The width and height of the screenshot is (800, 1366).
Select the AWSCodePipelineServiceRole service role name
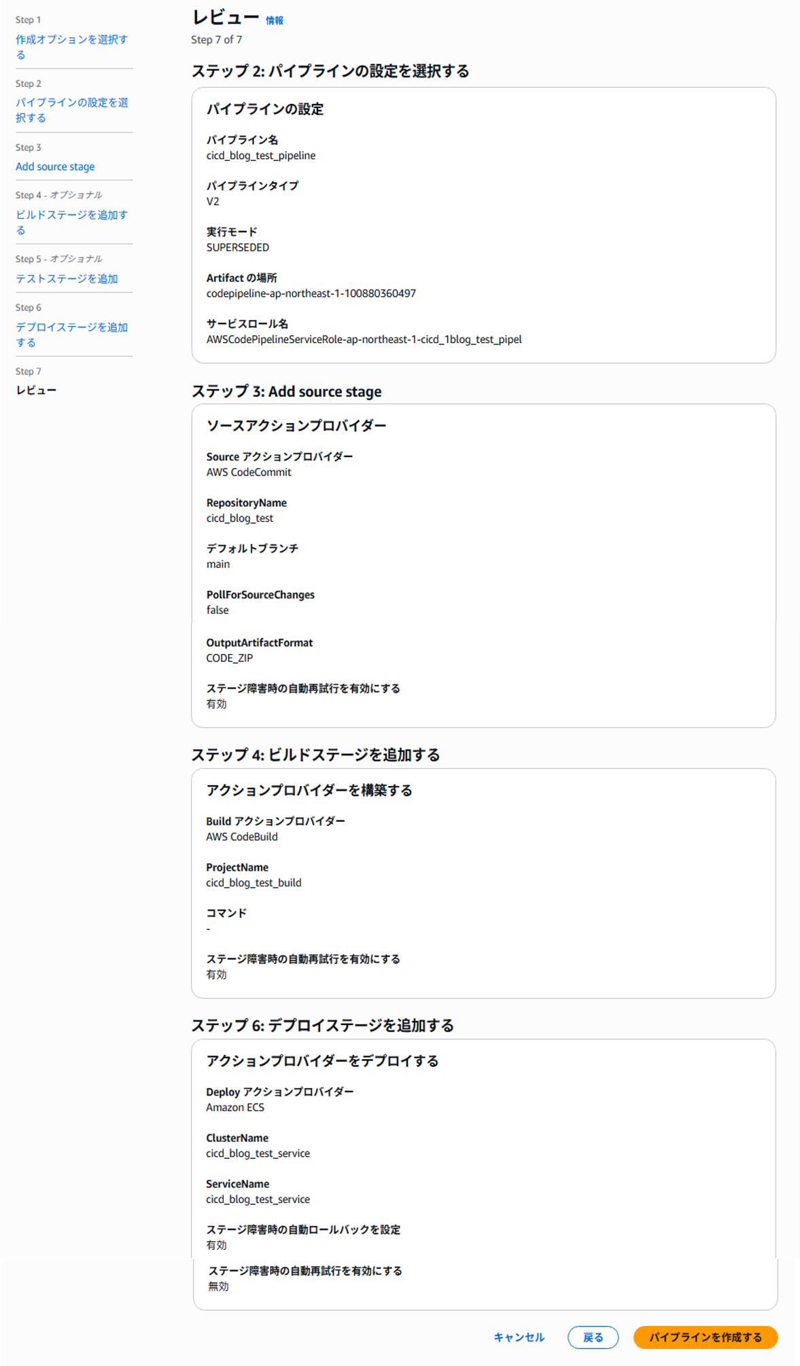pos(364,340)
